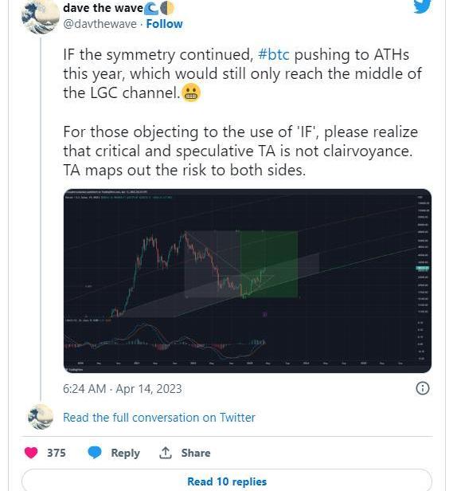Click the grimacing face emoji in tweet
Viewport: 453px width, 491px height.
(x=191, y=92)
